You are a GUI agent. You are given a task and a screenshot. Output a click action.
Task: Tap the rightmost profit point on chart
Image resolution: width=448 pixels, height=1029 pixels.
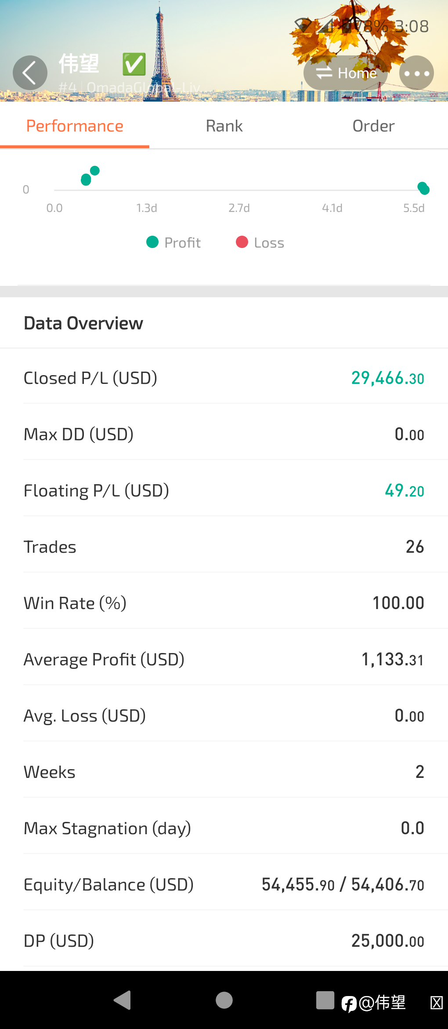tap(423, 188)
